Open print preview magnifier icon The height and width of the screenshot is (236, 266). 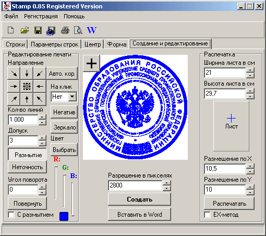click(78, 30)
